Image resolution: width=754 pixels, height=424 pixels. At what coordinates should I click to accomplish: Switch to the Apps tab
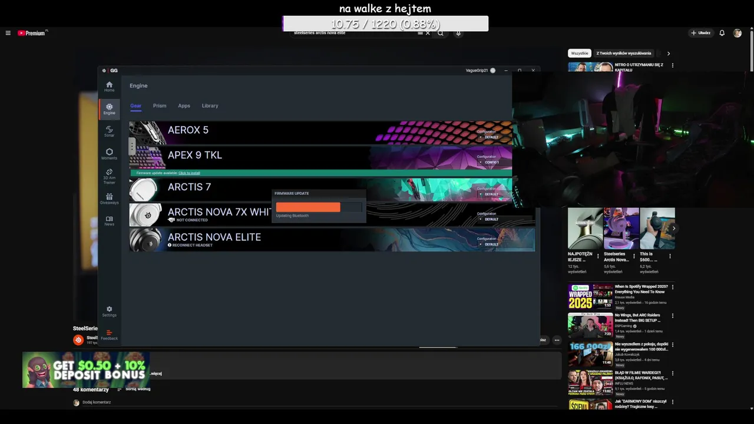pyautogui.click(x=184, y=106)
